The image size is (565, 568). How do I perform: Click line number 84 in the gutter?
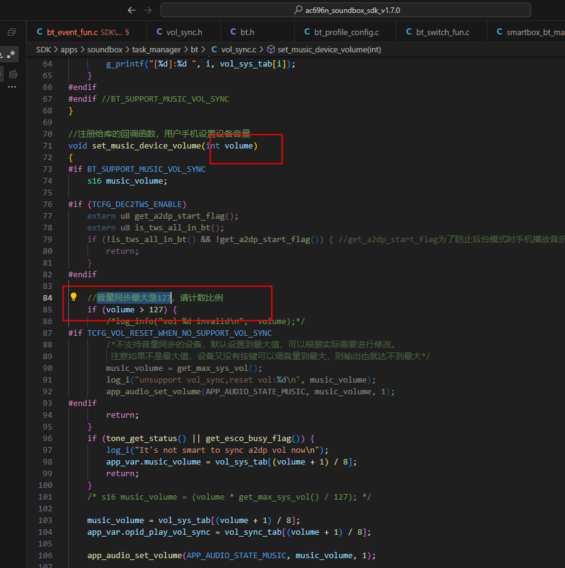pyautogui.click(x=47, y=298)
